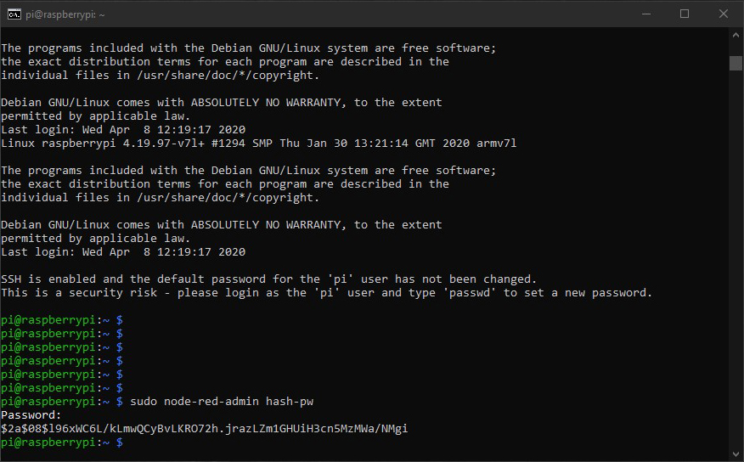The width and height of the screenshot is (744, 462).
Task: Close the terminal window
Action: [723, 14]
